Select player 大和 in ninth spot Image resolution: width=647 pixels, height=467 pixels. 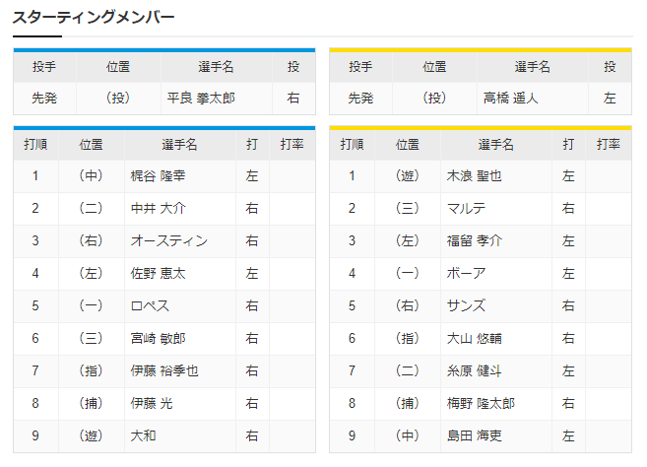coord(143,436)
